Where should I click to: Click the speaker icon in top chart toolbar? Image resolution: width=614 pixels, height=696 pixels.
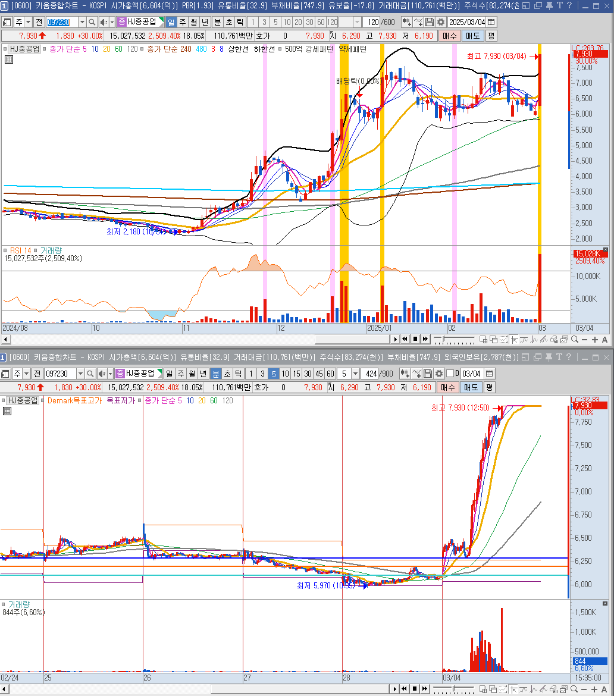[104, 22]
